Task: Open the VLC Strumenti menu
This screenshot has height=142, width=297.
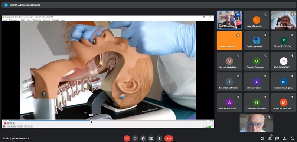Action: [46, 20]
